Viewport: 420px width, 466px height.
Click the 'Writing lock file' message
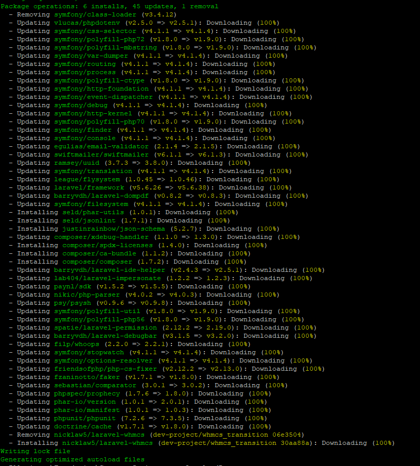click(35, 451)
